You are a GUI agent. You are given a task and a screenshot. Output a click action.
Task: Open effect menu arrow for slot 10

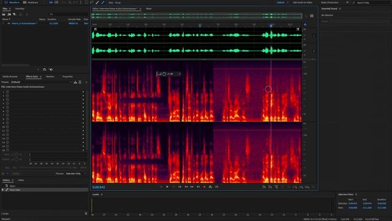[83, 127]
